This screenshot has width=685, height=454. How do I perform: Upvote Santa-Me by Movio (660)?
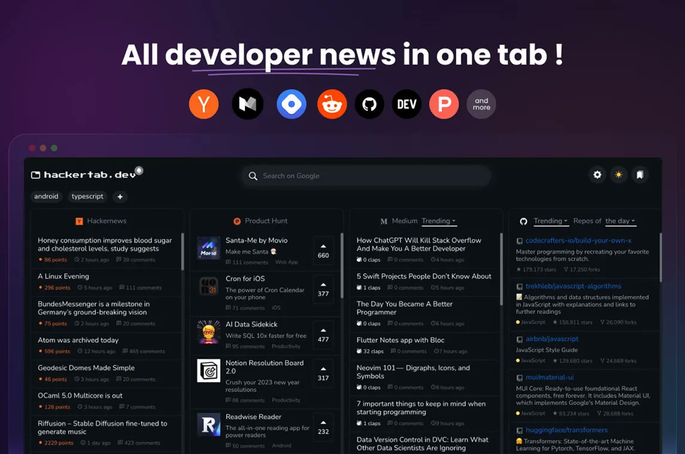[x=323, y=250]
